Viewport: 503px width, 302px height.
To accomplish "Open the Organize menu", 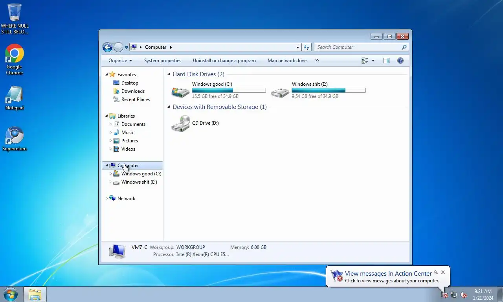I will point(120,61).
